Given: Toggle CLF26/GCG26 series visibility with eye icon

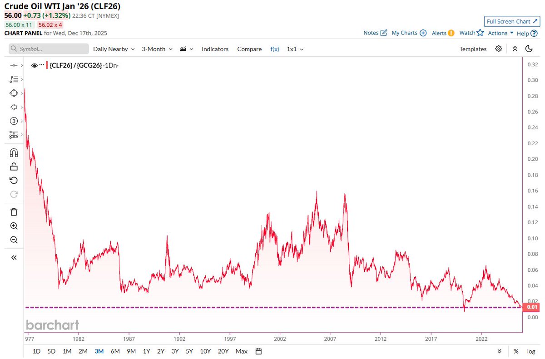Looking at the screenshot, I should click(35, 65).
